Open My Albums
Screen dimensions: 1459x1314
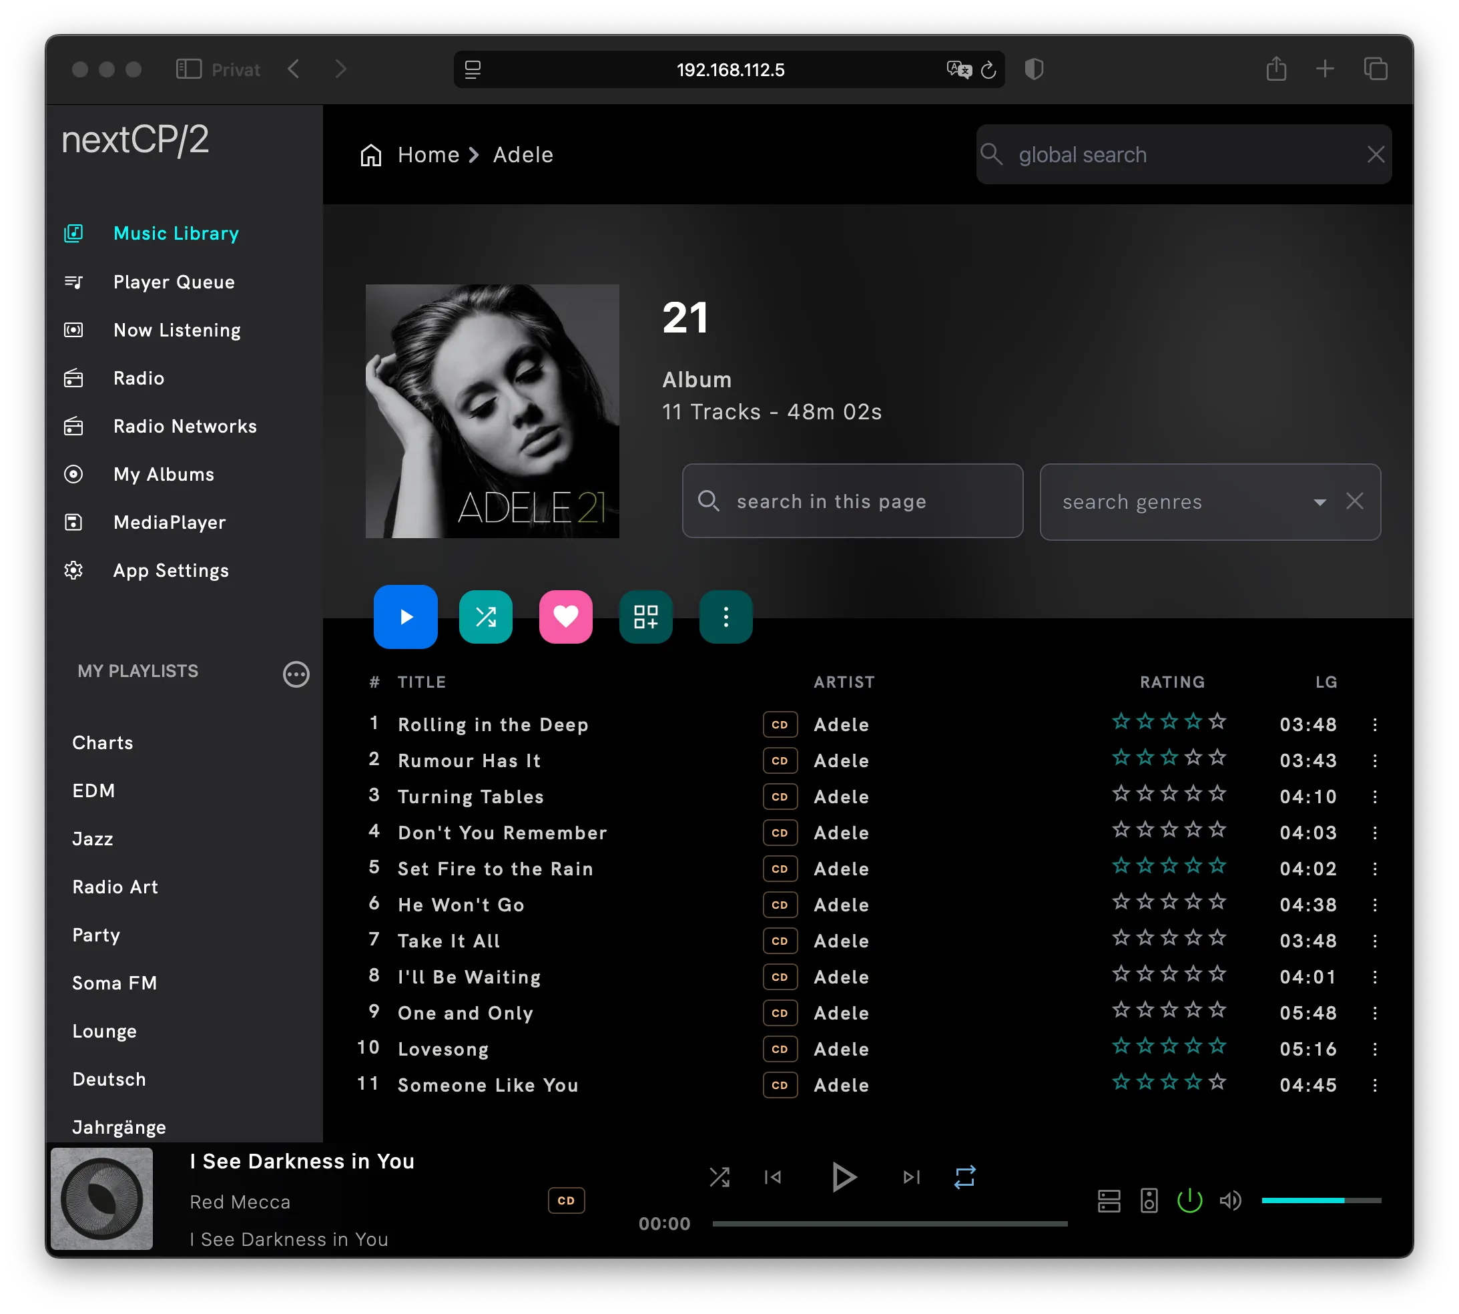164,474
